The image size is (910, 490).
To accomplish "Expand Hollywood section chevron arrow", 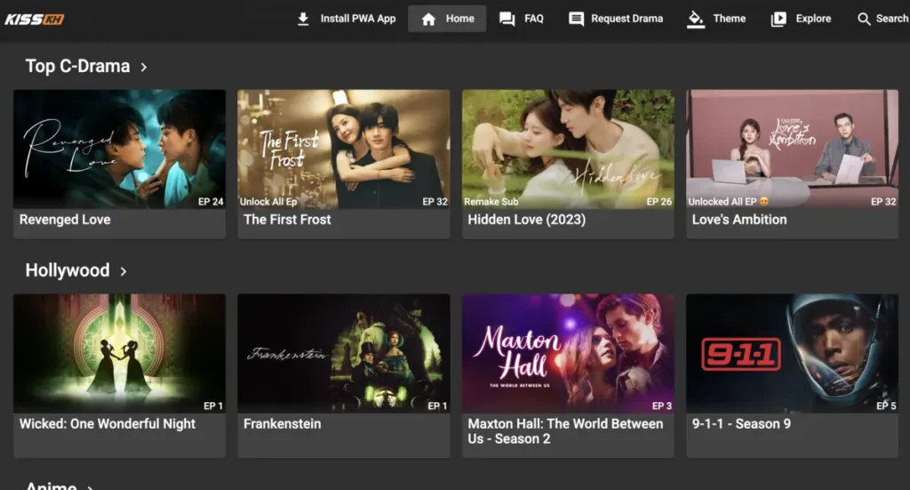I will point(124,271).
